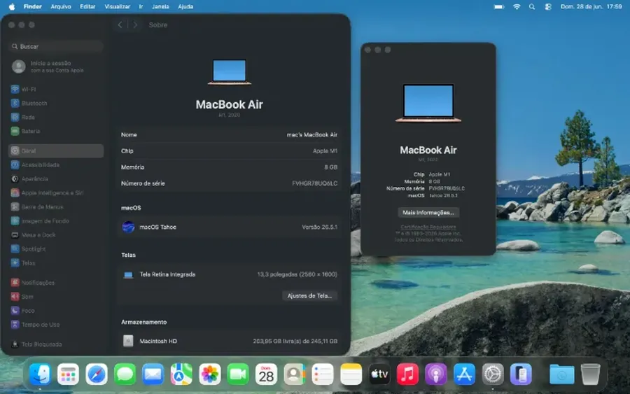
Task: Click the Buscar search field
Action: coord(56,47)
